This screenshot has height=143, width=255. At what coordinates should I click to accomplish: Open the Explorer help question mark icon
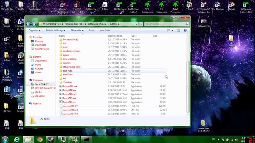pyautogui.click(x=185, y=31)
